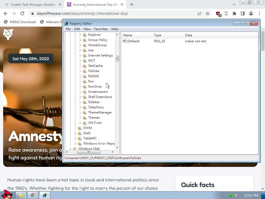Select the MCT folder icon
This screenshot has height=199, width=265.
coord(85,61)
